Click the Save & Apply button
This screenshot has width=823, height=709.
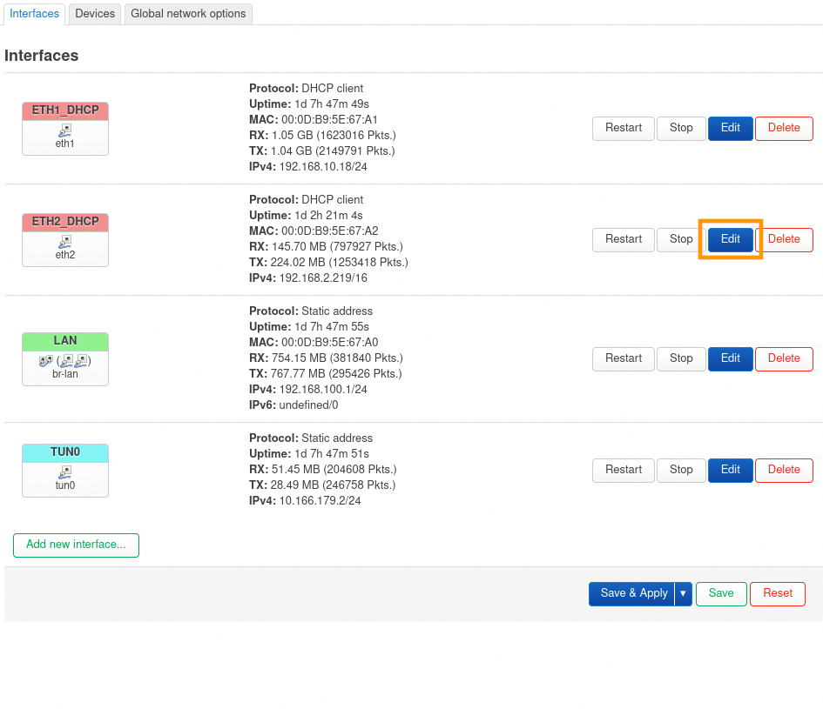point(633,593)
